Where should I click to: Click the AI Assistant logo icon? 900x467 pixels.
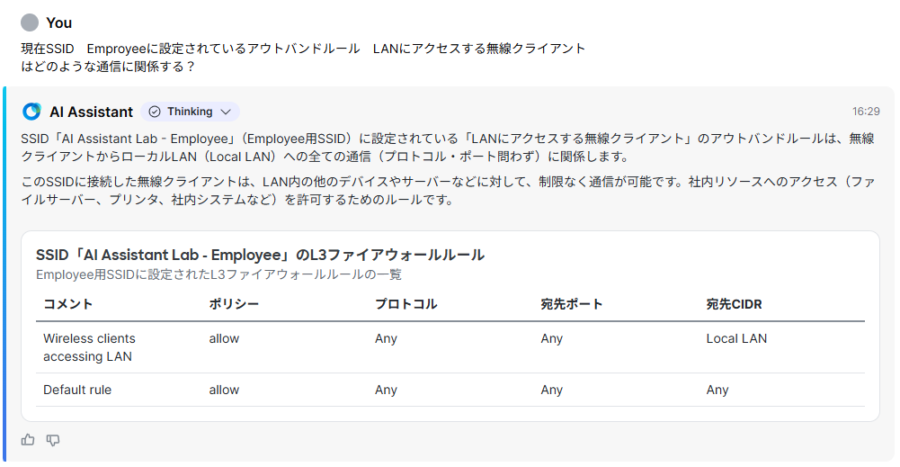(31, 112)
